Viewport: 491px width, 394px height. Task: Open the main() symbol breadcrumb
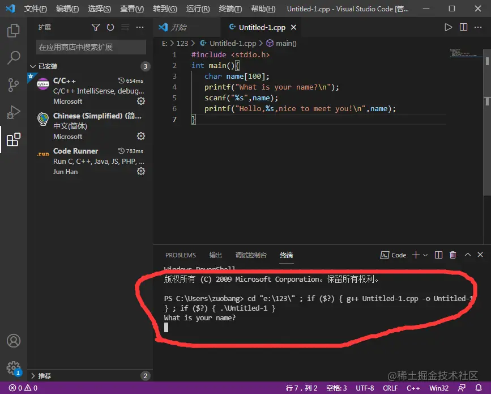click(x=281, y=43)
